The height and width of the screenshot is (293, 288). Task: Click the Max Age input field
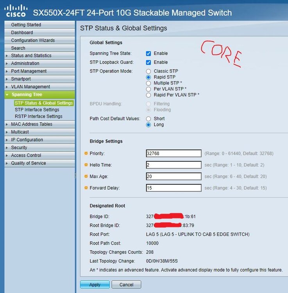pos(174,177)
